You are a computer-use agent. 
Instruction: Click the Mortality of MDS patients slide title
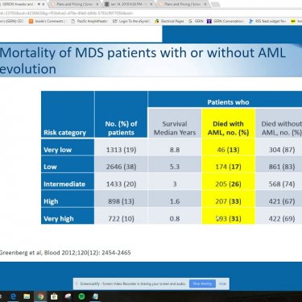[143, 60]
